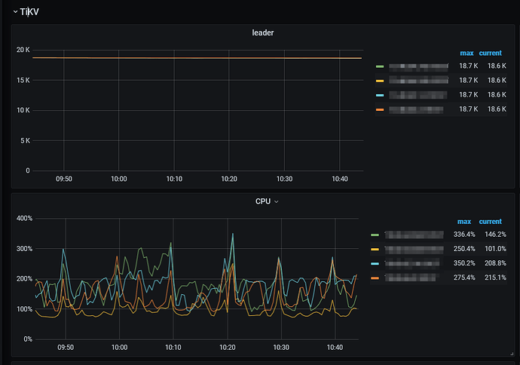Open color picker for cyan CPU series
520x365 pixels.
click(375, 263)
